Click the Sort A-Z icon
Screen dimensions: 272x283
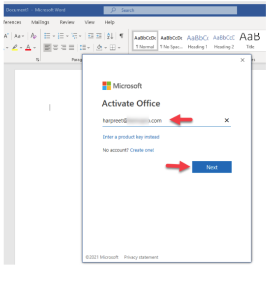(x=110, y=35)
